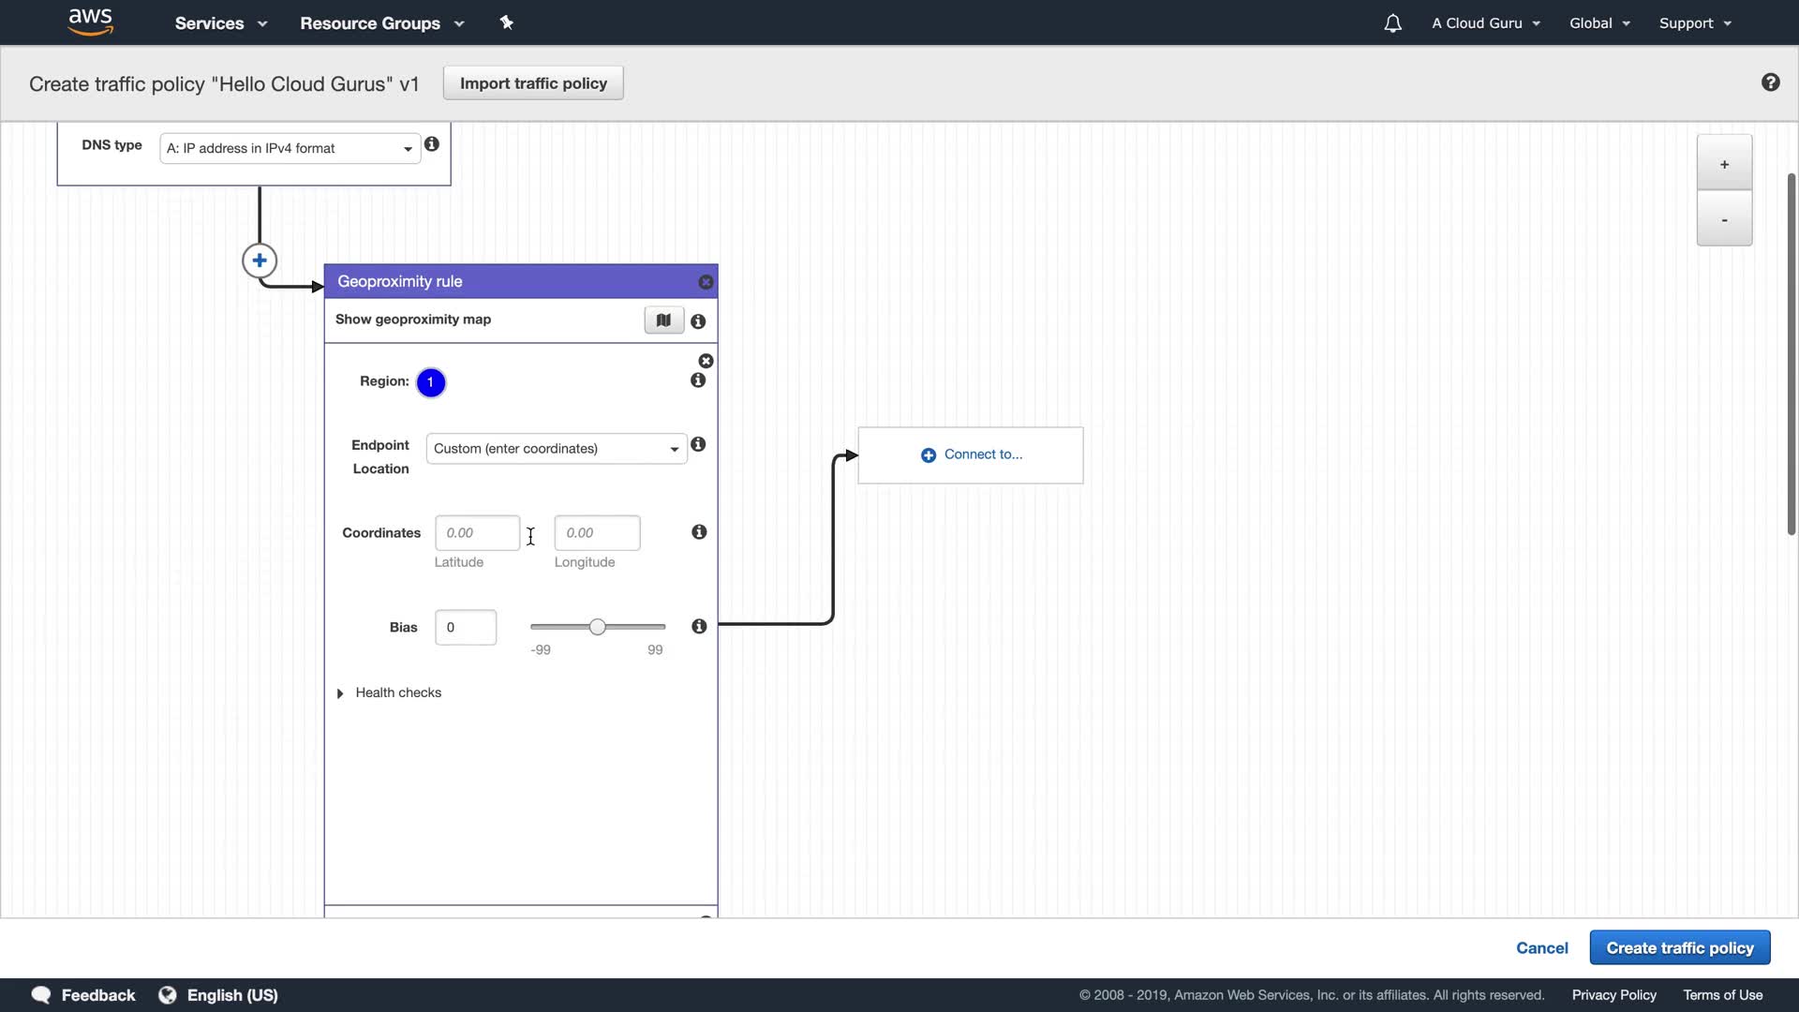Click the Connect to... link

972,454
